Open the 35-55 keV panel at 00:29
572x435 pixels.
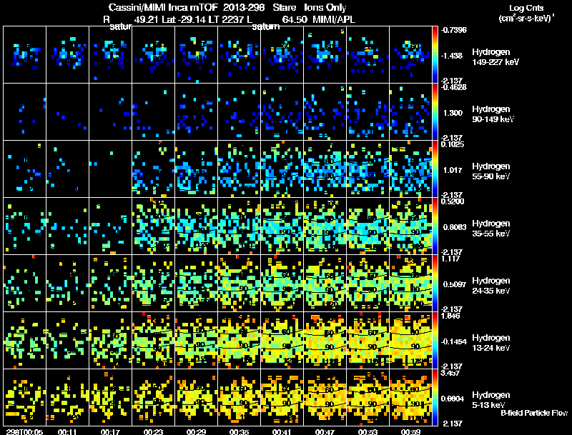pos(196,226)
